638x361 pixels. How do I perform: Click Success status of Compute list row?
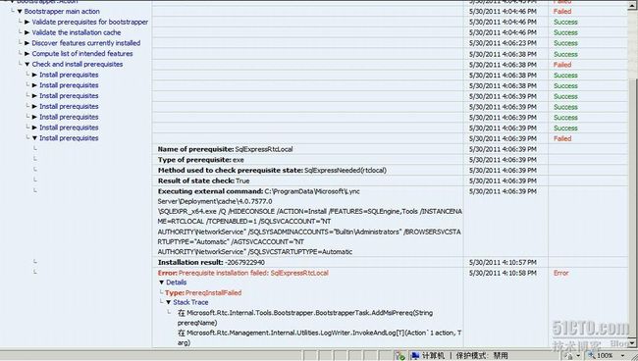coord(565,54)
